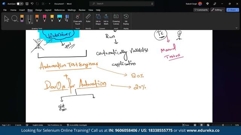Click the proofing check icon
The height and width of the screenshot is (135, 241).
click(27, 125)
